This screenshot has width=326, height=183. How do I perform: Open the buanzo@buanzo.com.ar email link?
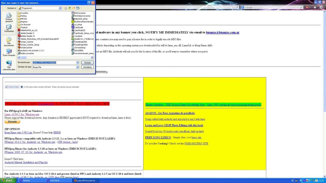(x=223, y=32)
